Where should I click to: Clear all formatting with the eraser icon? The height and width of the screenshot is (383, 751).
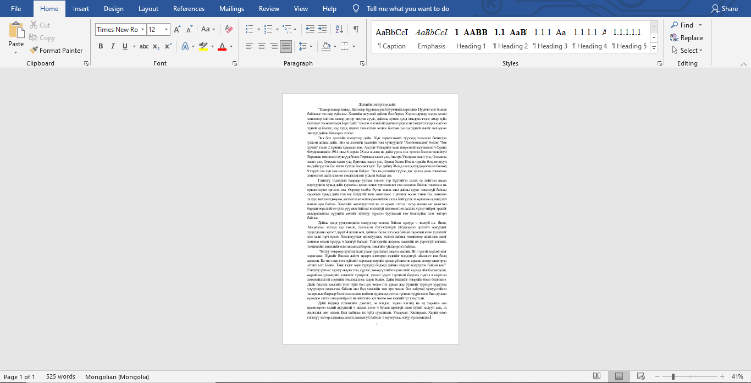[x=229, y=29]
